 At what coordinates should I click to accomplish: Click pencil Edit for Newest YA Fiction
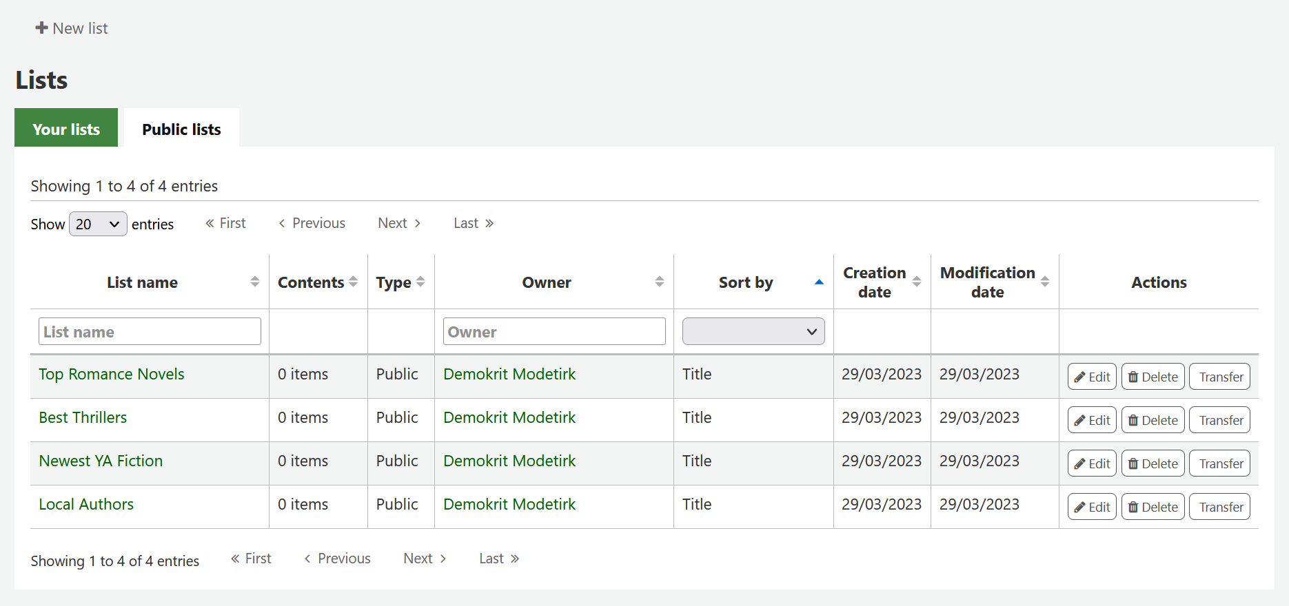(x=1091, y=463)
